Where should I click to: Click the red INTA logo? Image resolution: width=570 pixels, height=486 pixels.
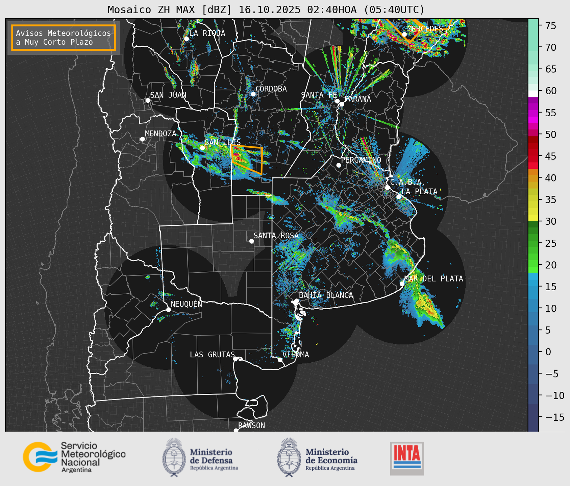pos(407,458)
